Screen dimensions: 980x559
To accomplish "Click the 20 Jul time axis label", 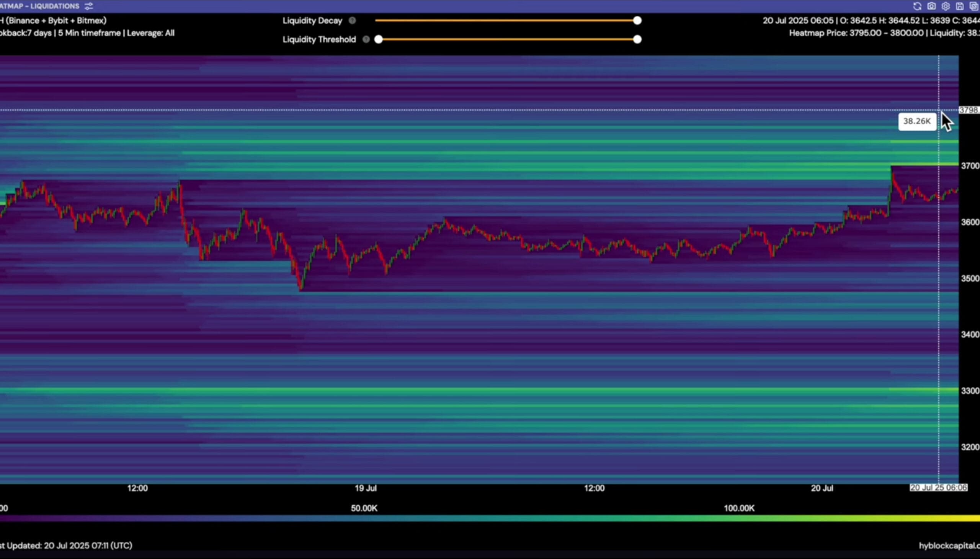I will (x=822, y=488).
